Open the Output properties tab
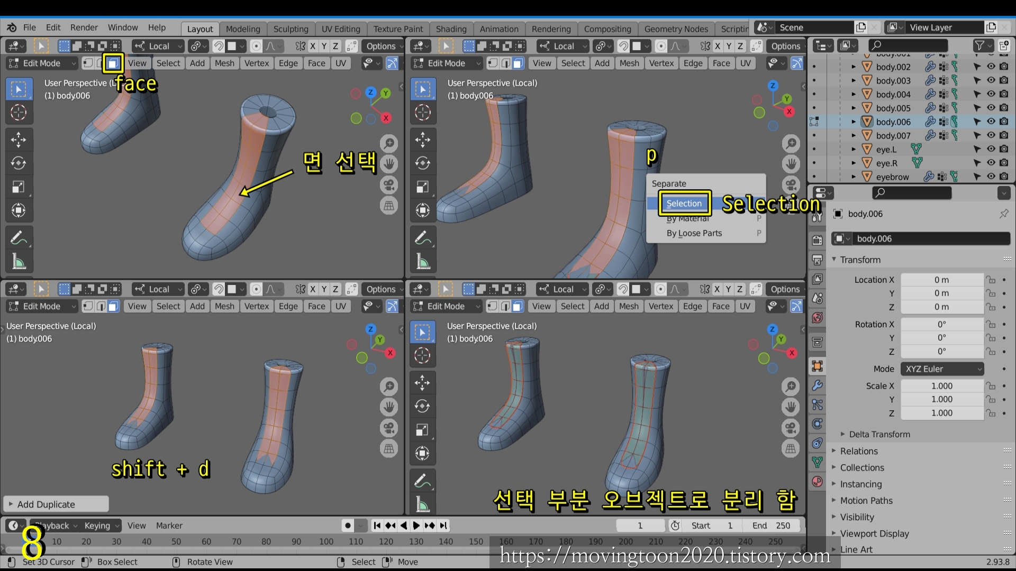The image size is (1016, 571). [x=817, y=260]
